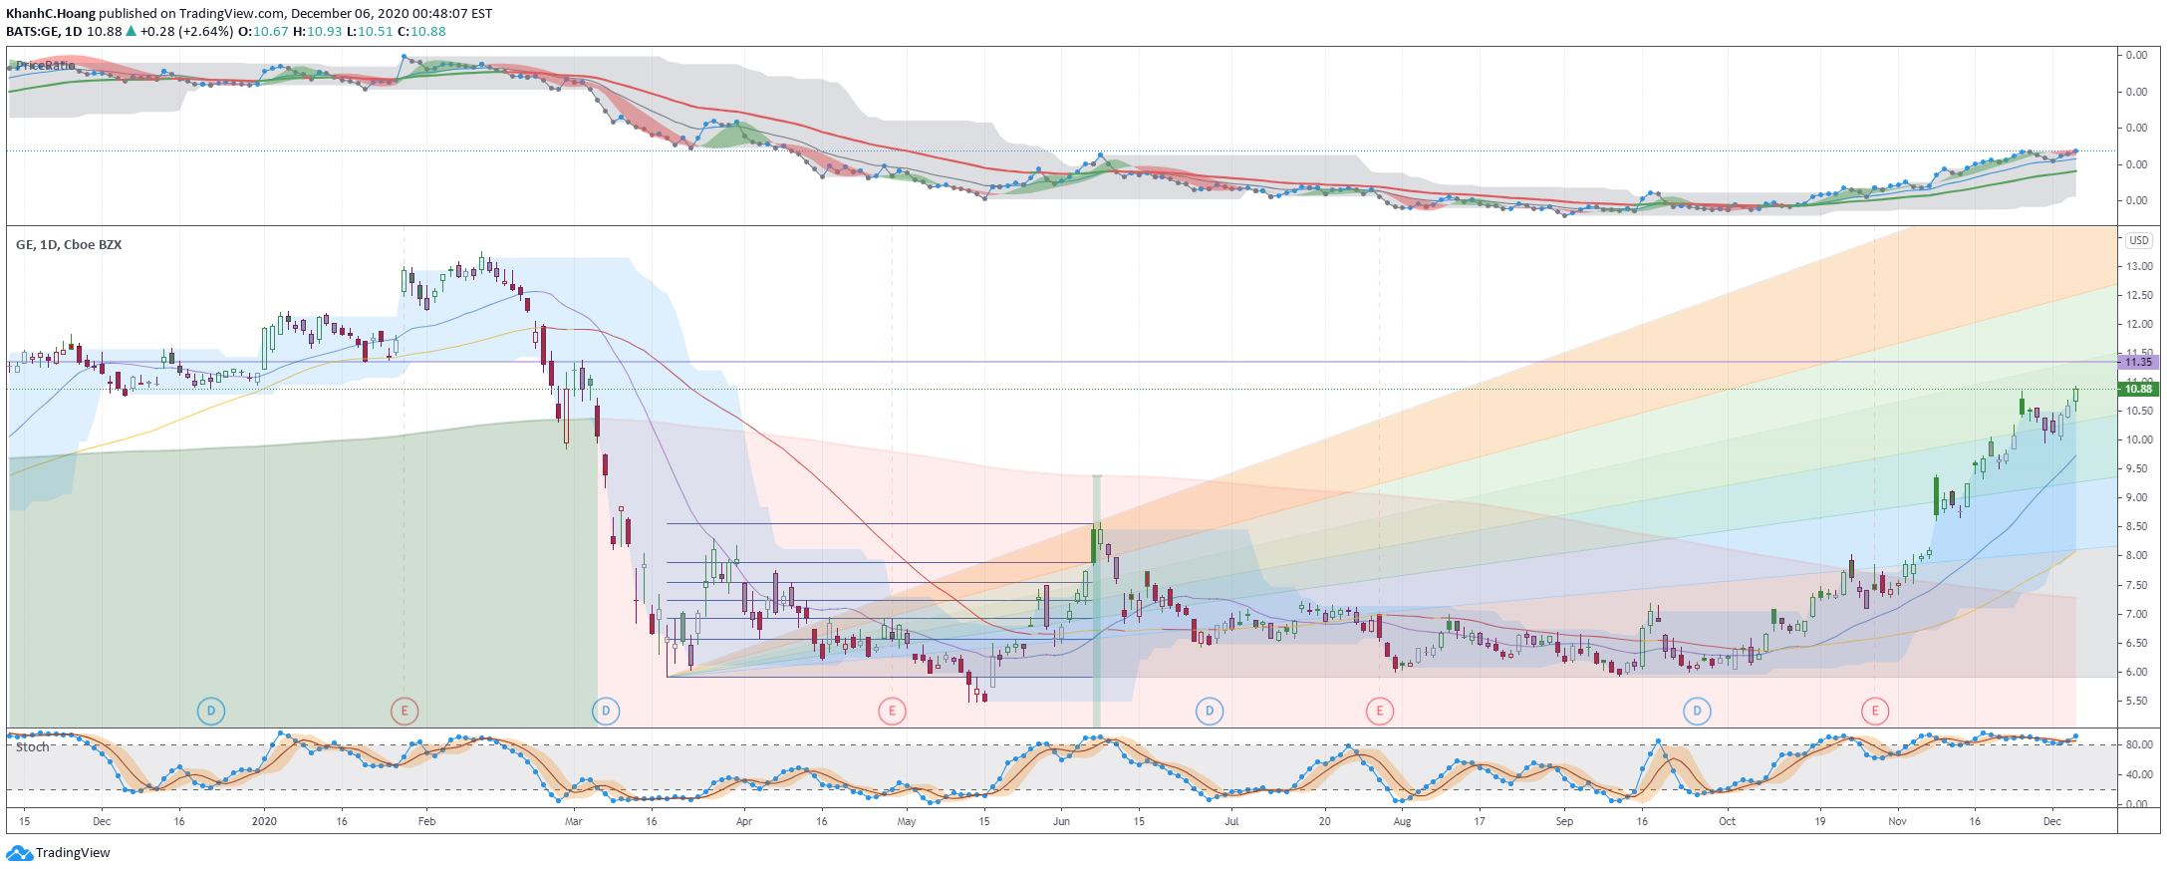Click the Jul label on the time axis
Screen dimensions: 2167x872
(x=1231, y=822)
